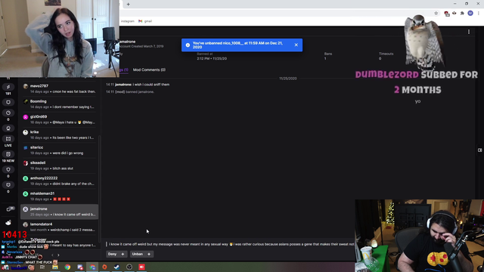Go to previous page of unban requests
484x272 pixels.
tap(52, 255)
